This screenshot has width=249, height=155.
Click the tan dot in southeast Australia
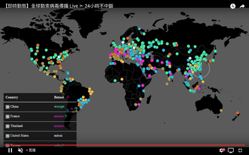tap(221, 110)
